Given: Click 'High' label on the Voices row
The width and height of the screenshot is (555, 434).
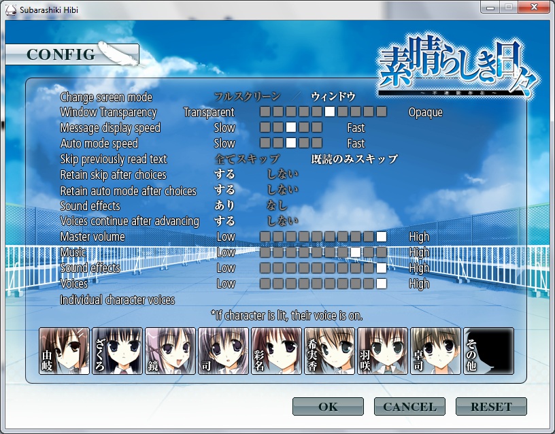Looking at the screenshot, I should click(419, 284).
